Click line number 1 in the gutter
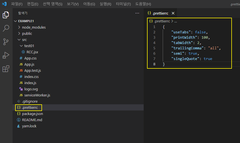The height and width of the screenshot is (143, 240). [154, 27]
